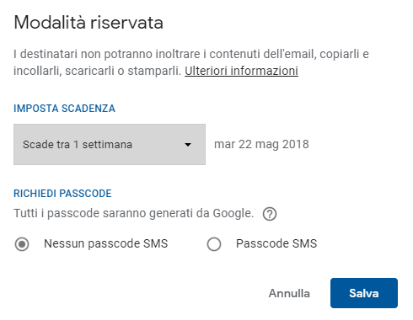Click the text about Google-generated passcodes

[134, 213]
